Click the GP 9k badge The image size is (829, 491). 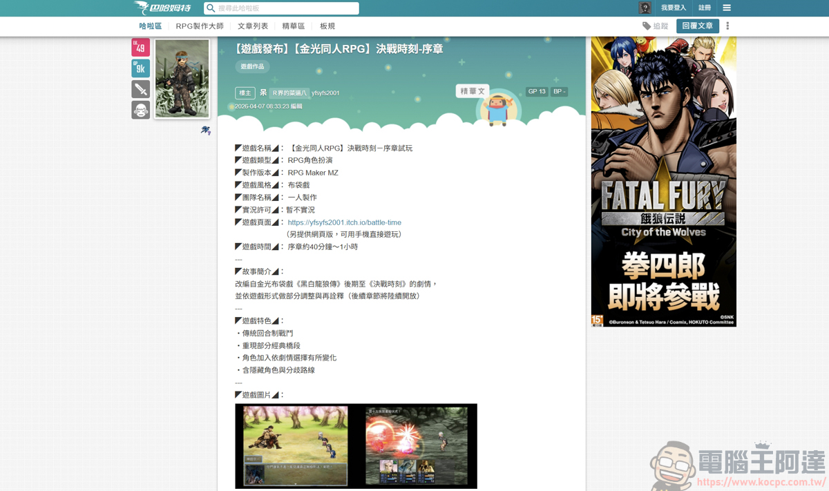click(x=140, y=68)
